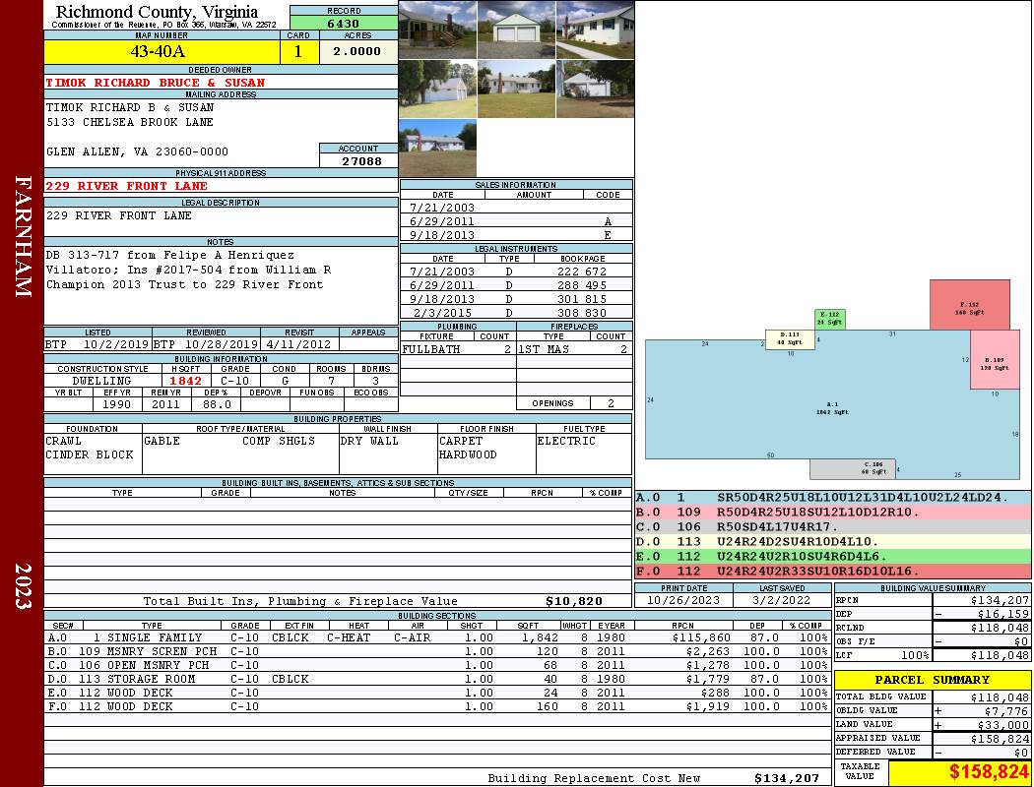Click the acres value 2.0000
Viewport: 1034px width, 787px height.
coord(358,51)
